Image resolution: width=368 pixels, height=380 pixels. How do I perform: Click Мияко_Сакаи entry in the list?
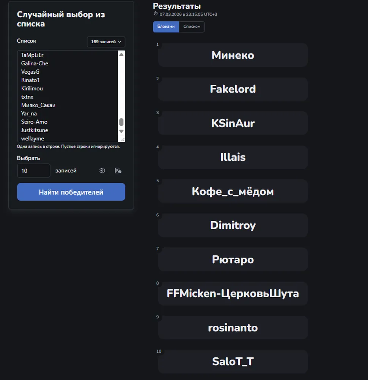coord(38,105)
